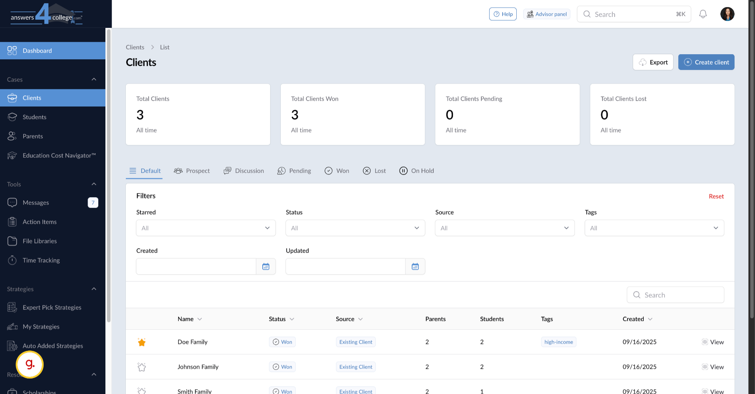Click the Grammarly floating icon
This screenshot has height=394, width=755.
(30, 365)
